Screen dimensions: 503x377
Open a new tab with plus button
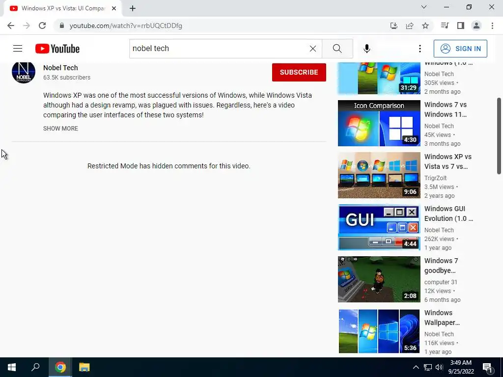pyautogui.click(x=133, y=8)
